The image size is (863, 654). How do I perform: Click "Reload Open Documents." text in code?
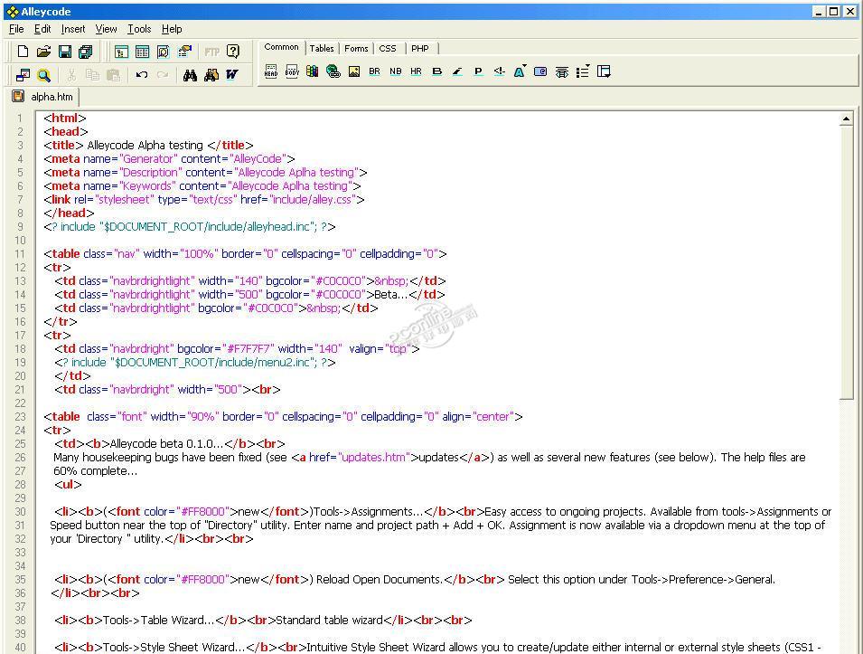point(380,580)
